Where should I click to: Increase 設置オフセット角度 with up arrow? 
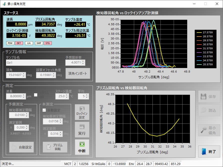[x=54, y=74]
